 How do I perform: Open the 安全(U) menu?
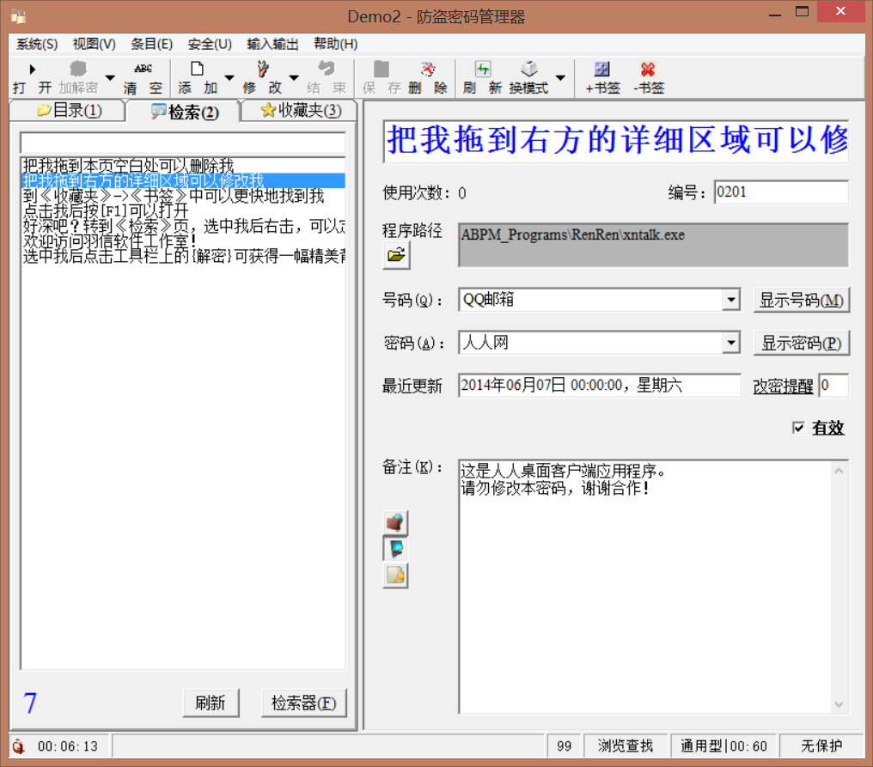(x=210, y=44)
